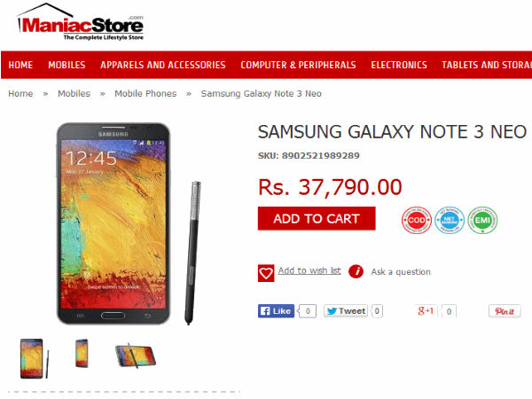The height and width of the screenshot is (399, 532).
Task: Click the heart wish list icon
Action: [266, 273]
